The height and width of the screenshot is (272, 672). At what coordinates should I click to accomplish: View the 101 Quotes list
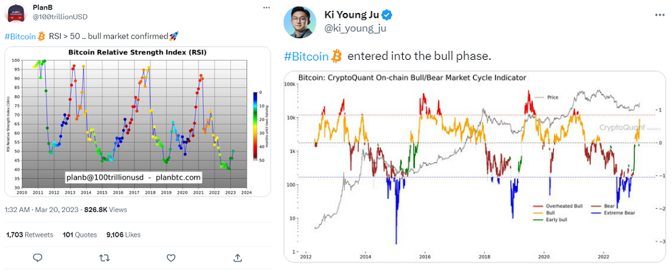tap(78, 235)
